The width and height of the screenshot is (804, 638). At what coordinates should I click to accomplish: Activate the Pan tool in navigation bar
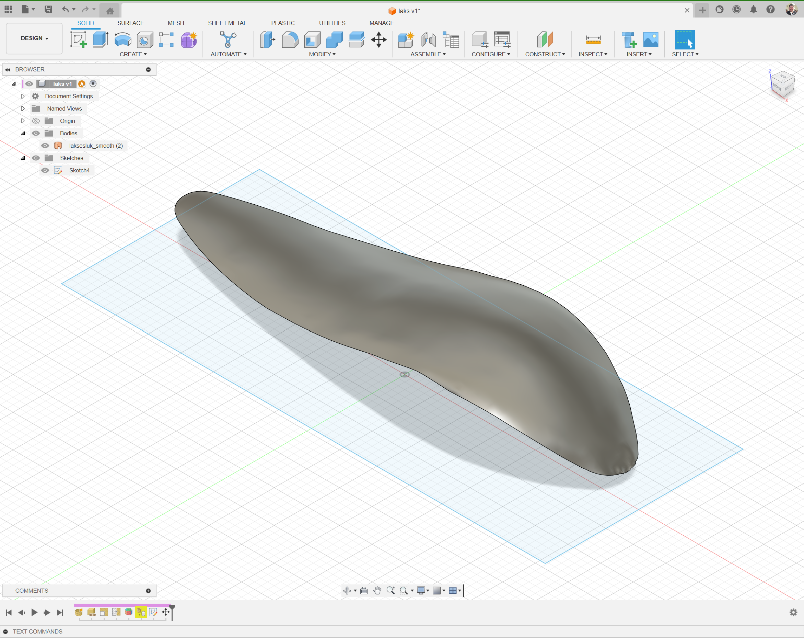tap(377, 591)
